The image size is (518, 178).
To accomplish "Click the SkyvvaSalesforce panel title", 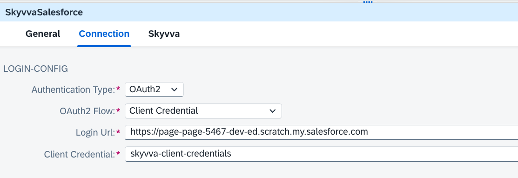I will pos(44,13).
